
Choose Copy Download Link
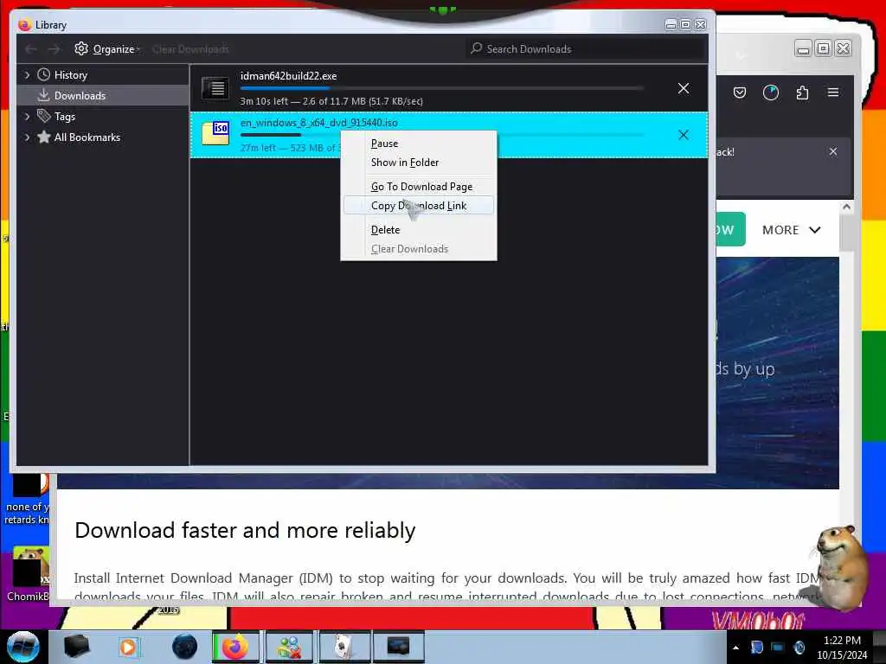(418, 206)
